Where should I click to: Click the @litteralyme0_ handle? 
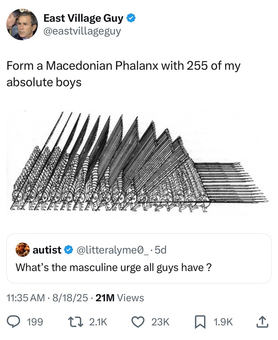pyautogui.click(x=109, y=250)
